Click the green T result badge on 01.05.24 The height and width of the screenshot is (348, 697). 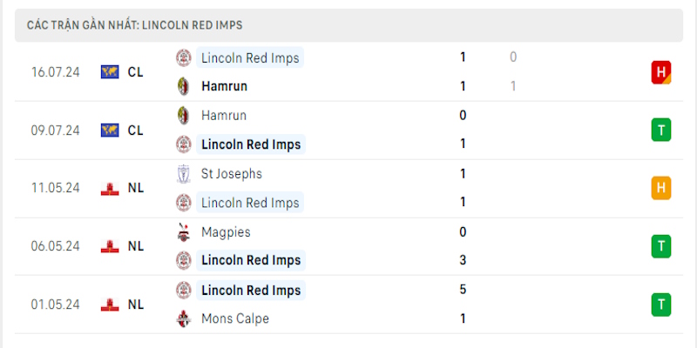tap(660, 304)
